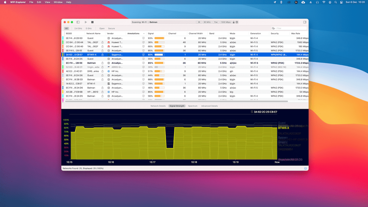
Task: Select the DIRE...eries network row
Action: 185,71
